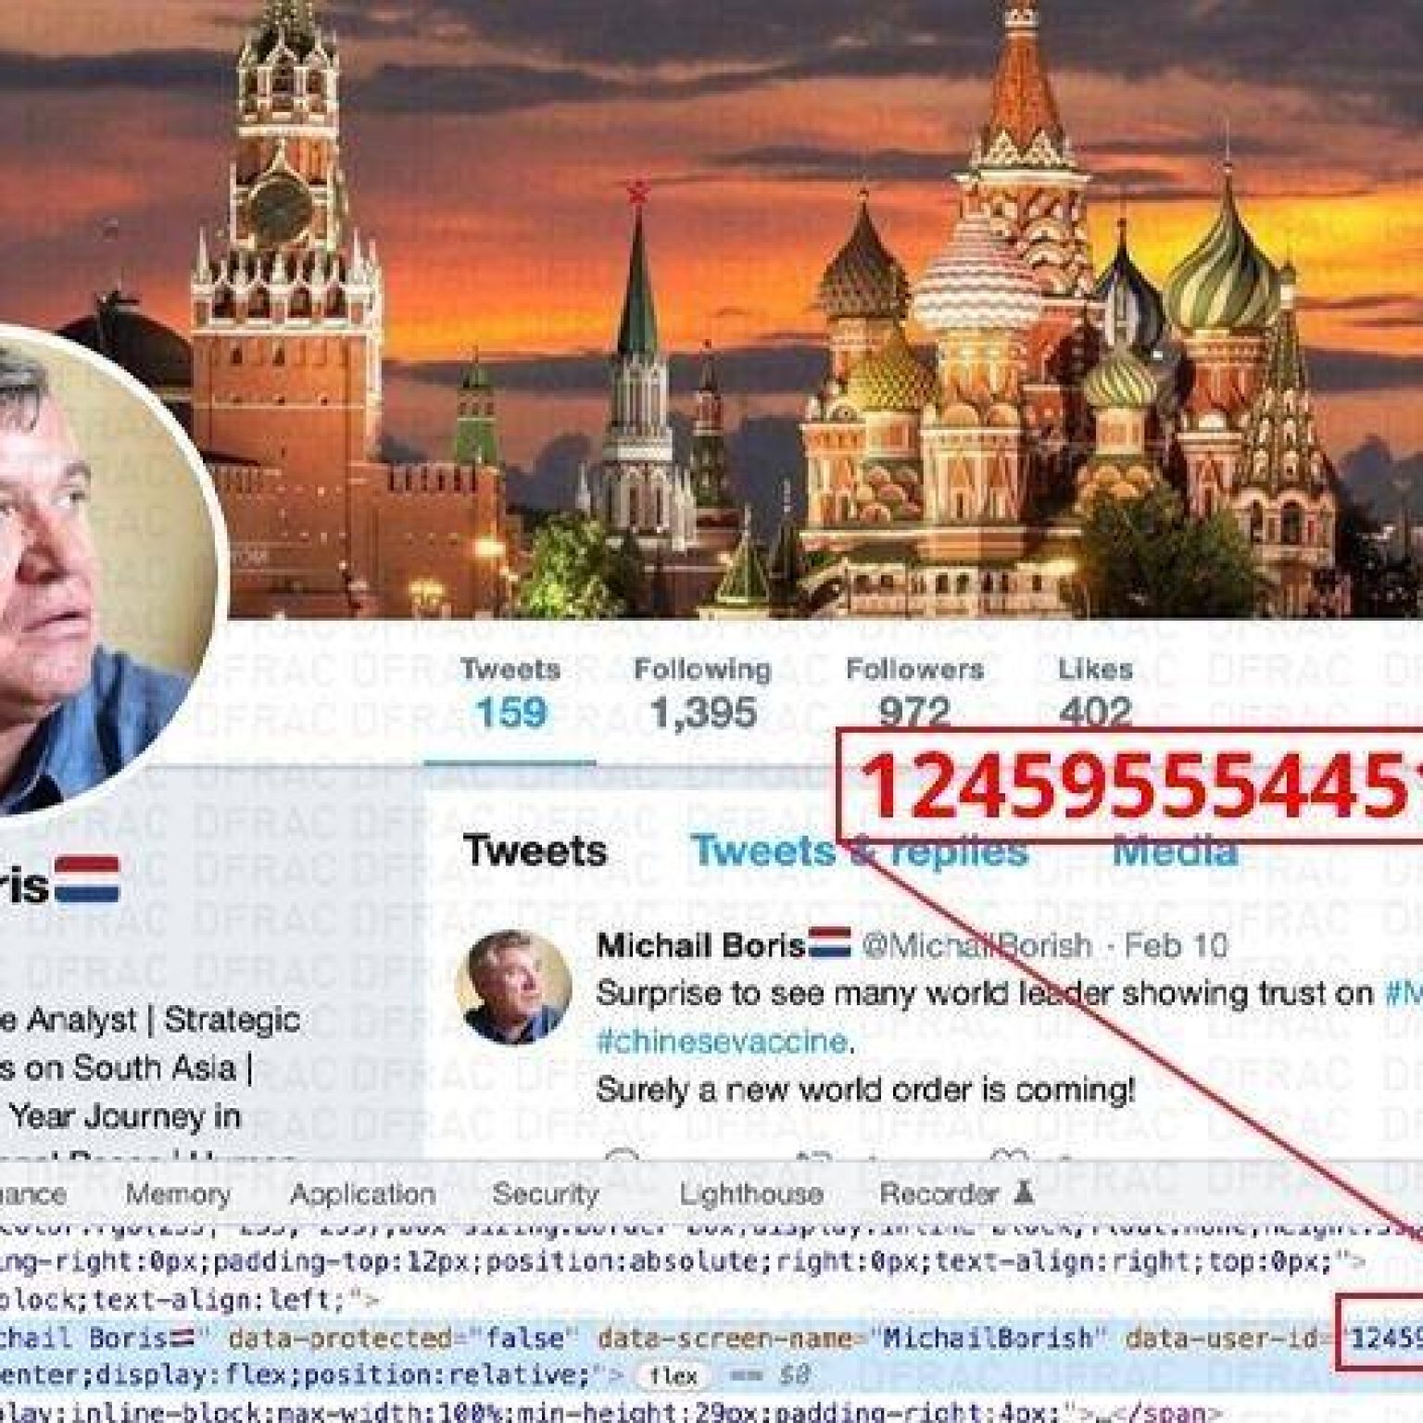This screenshot has width=1423, height=1423.
Task: Click the flag emoji next to profile name
Action: 87,879
